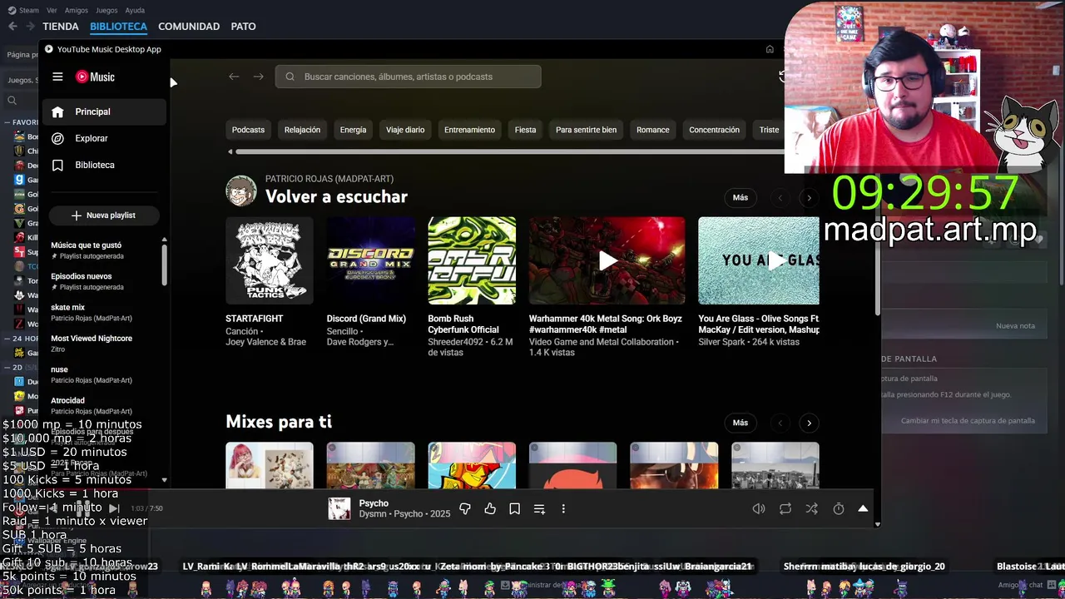This screenshot has height=599, width=1065.
Task: Dislike the song Psycho
Action: click(465, 508)
